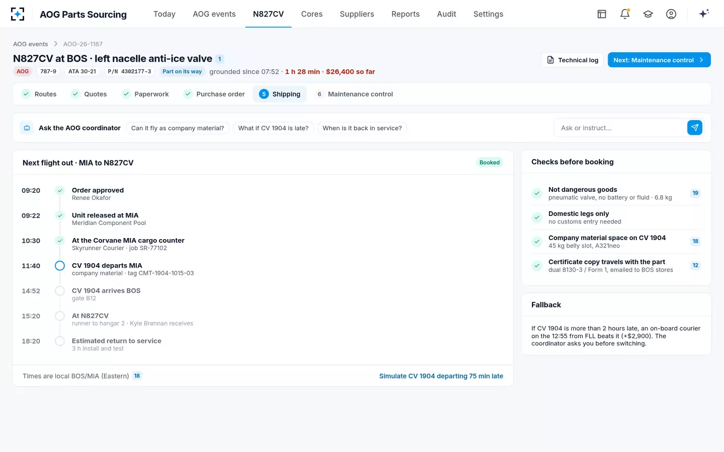Viewport: 724px width, 452px height.
Task: Ask "Can it fly as company material?"
Action: [x=177, y=128]
